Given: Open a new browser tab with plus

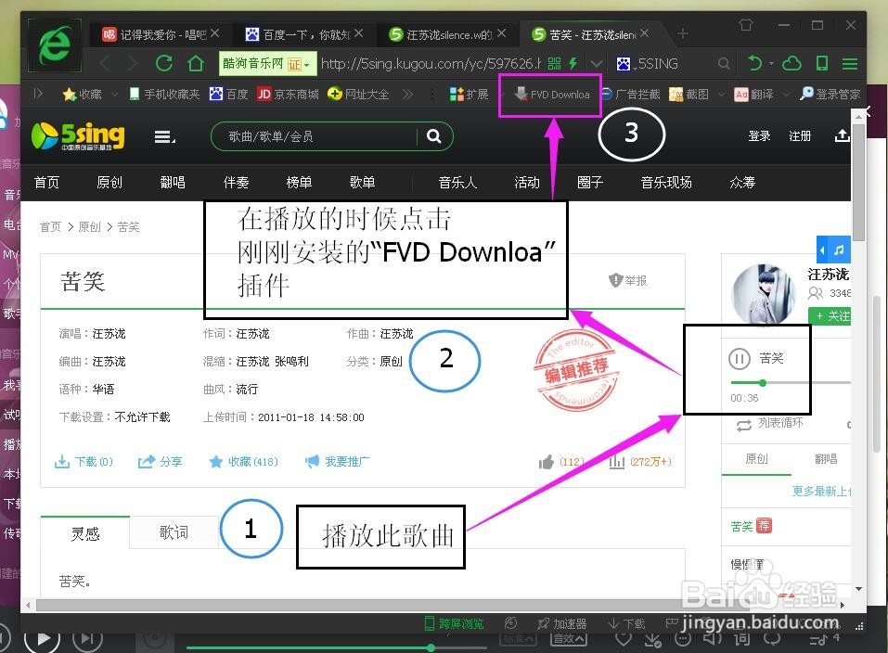Looking at the screenshot, I should pos(682,34).
